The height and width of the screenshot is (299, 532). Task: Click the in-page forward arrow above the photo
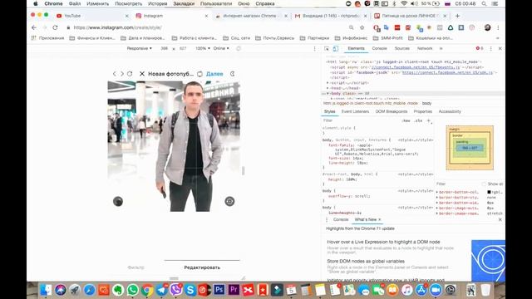[x=122, y=74]
